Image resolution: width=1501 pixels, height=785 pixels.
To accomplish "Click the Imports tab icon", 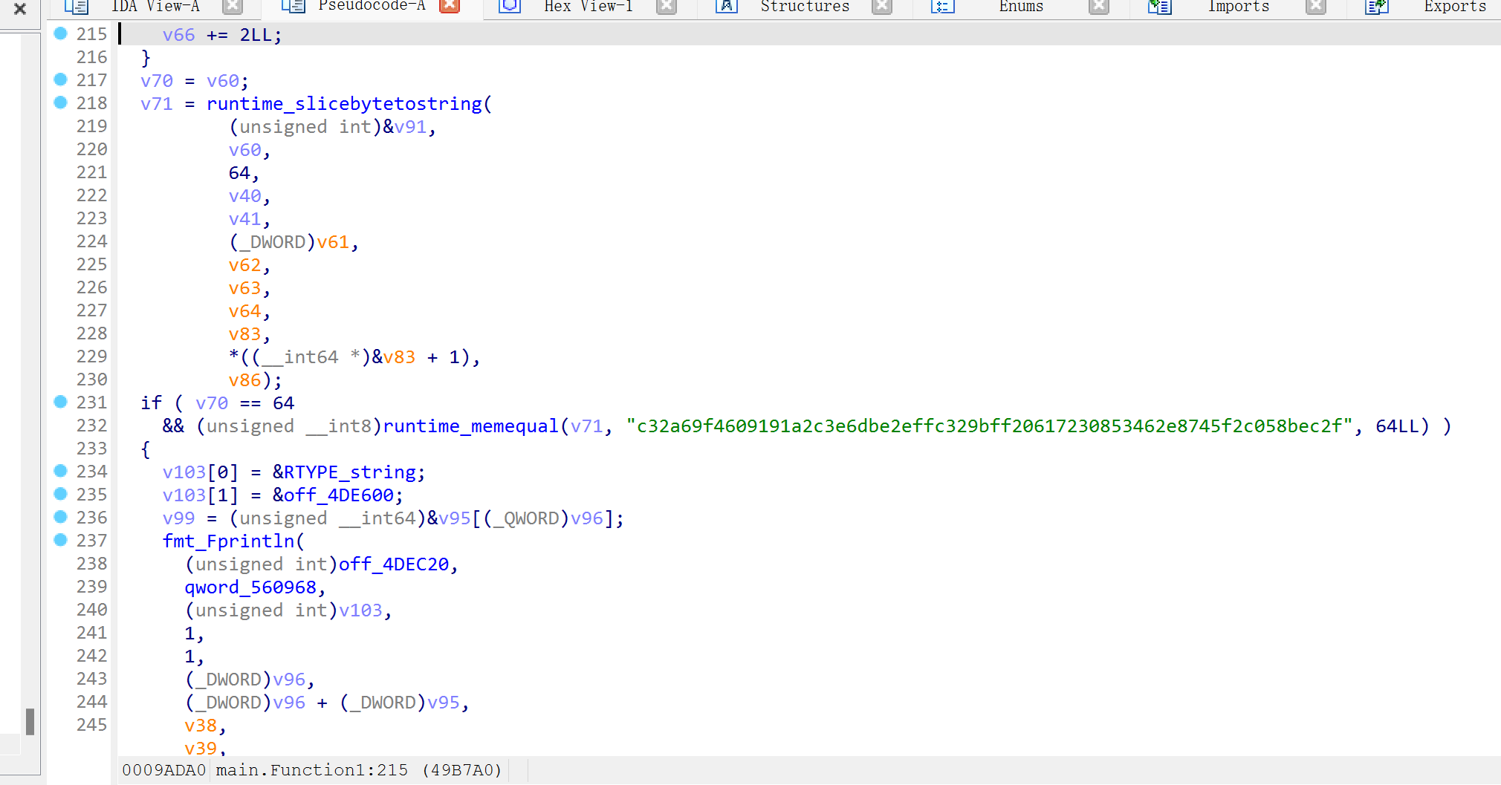I will (x=1159, y=7).
